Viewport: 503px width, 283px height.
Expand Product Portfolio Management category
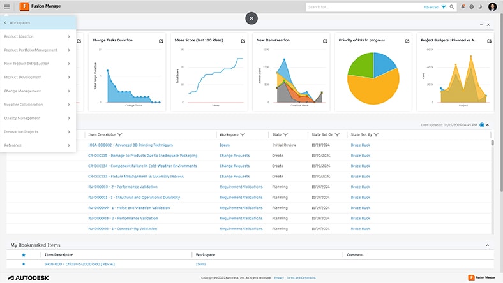click(x=38, y=50)
